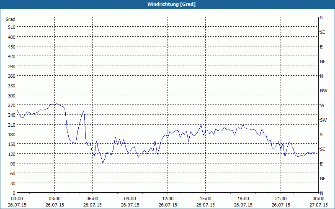Click the 00:00 time label above 26.07.15
The height and width of the screenshot is (209, 335).
coord(17,199)
